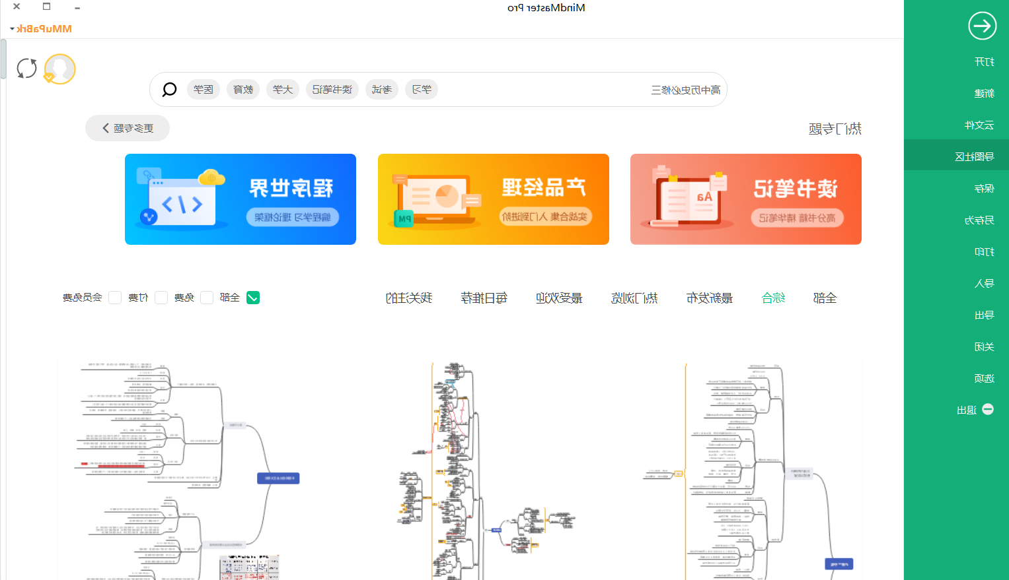The height and width of the screenshot is (580, 1009).
Task: Open the user avatar profile icon
Action: pyautogui.click(x=59, y=69)
